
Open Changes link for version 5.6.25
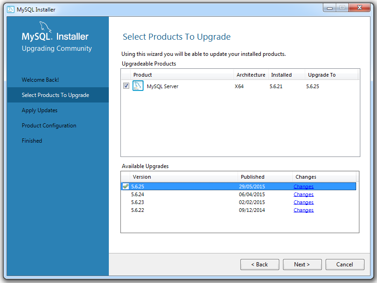pos(303,187)
